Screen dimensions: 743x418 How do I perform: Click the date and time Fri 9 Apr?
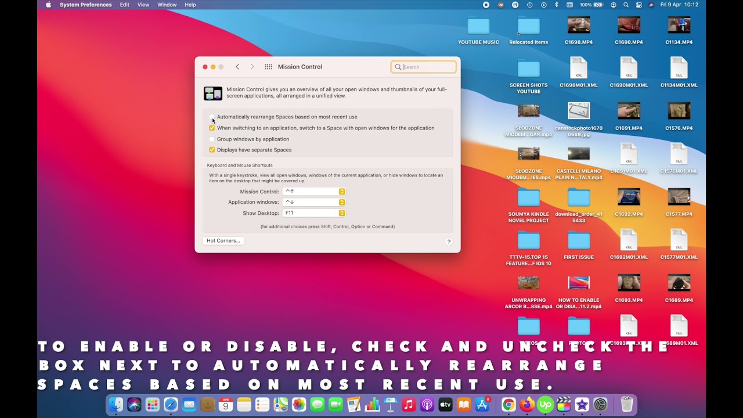pos(679,5)
